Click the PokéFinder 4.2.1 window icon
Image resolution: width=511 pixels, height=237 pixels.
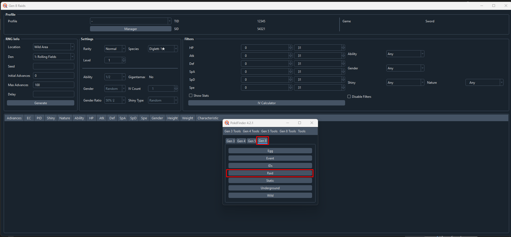coord(227,123)
